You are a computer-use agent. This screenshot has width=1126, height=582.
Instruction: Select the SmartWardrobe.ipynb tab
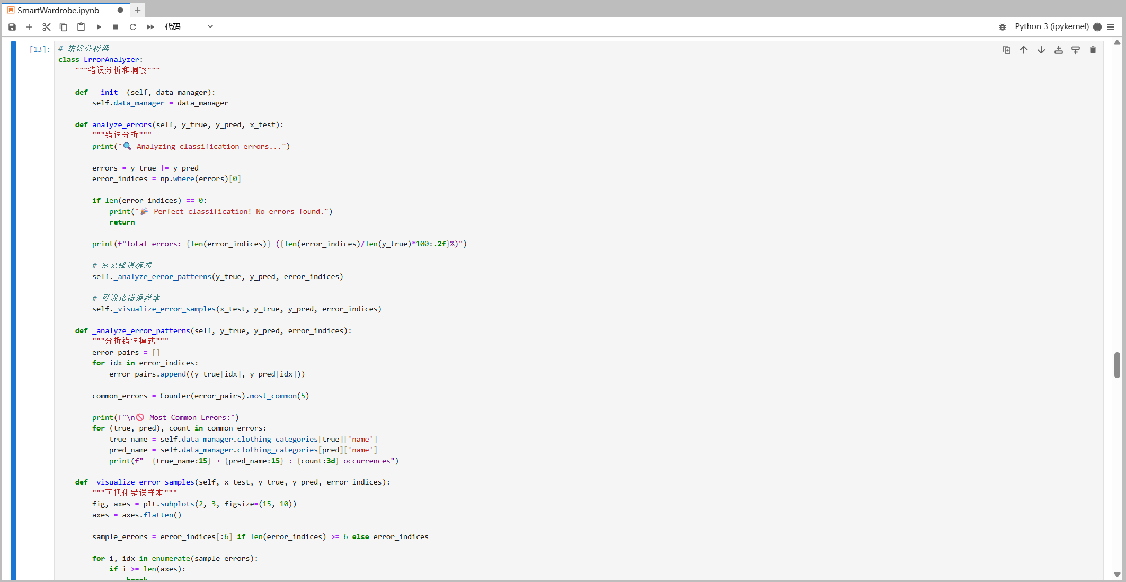58,10
